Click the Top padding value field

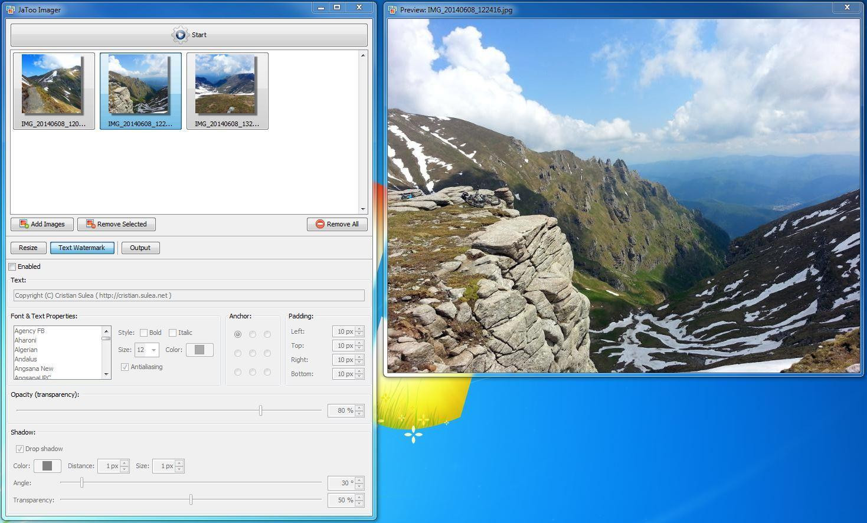(x=343, y=346)
